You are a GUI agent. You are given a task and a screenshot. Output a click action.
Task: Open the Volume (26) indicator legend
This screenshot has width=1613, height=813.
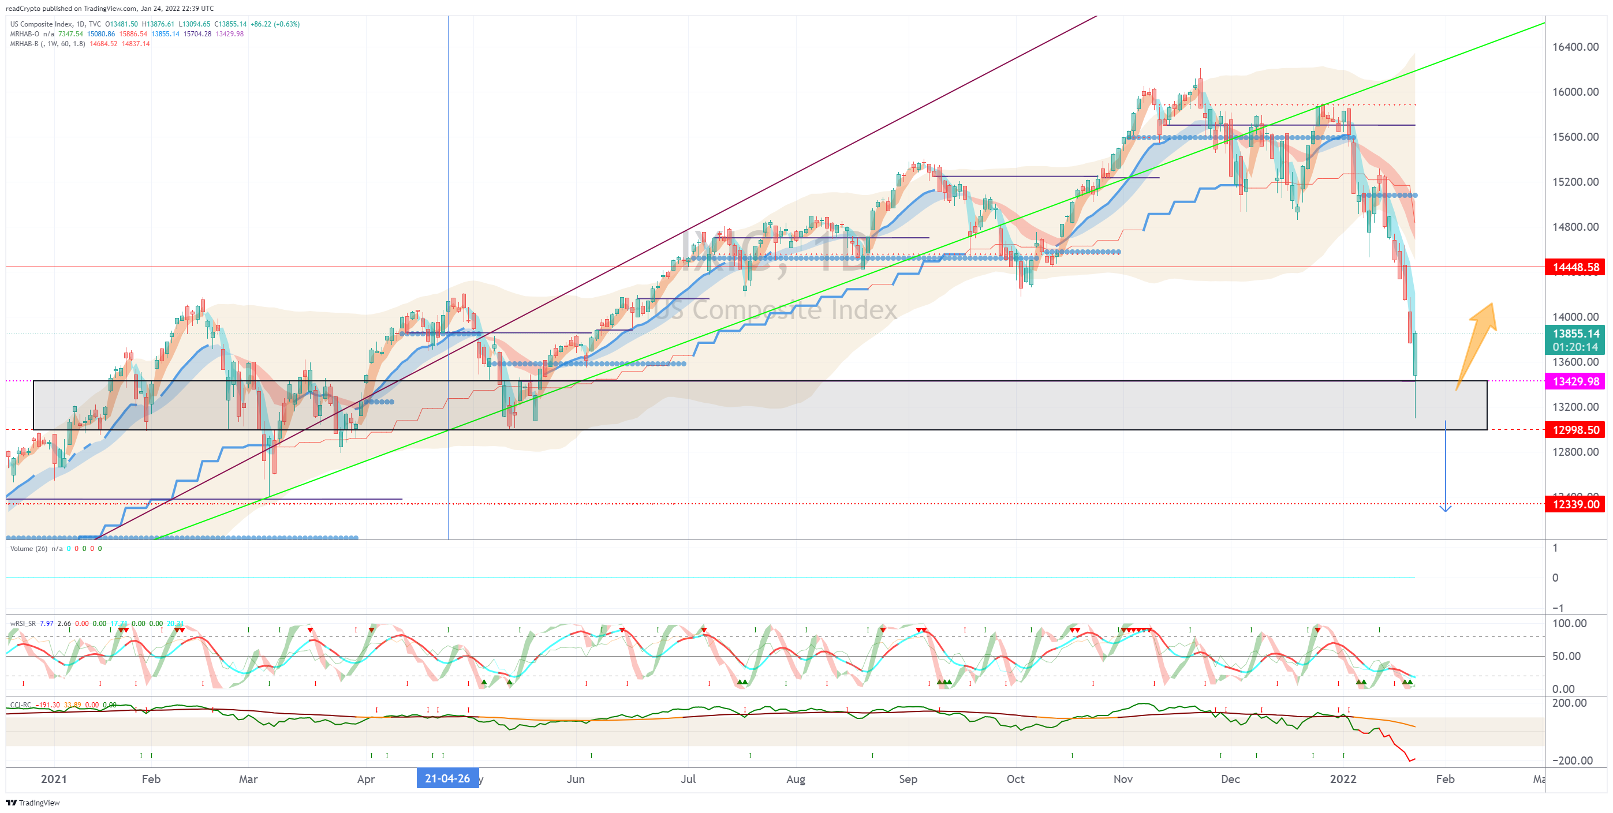tap(29, 548)
